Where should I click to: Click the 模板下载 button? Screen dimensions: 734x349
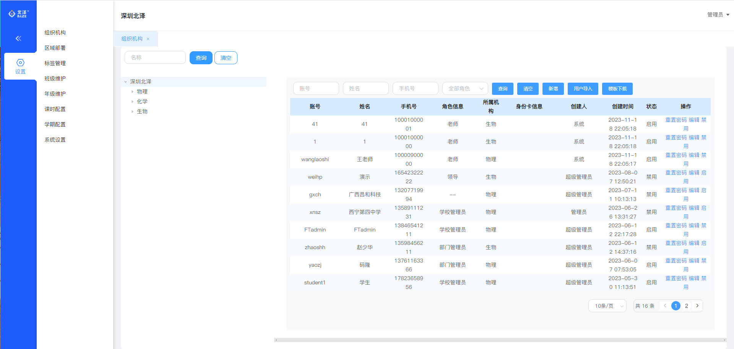click(x=617, y=88)
